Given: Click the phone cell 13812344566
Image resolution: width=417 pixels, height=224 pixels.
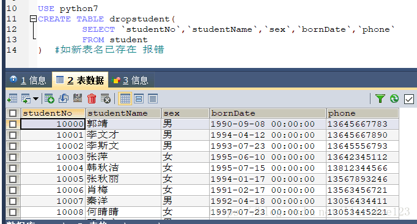Looking at the screenshot, I should (363, 168).
